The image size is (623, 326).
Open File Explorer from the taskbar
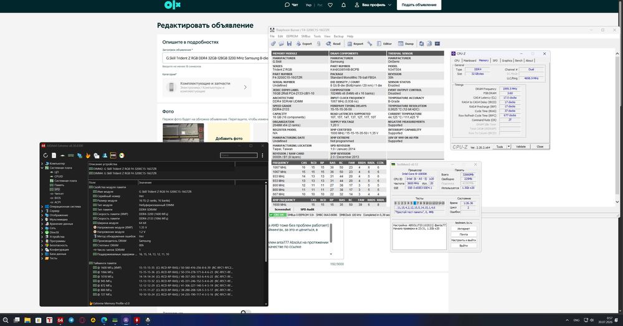pos(27,320)
